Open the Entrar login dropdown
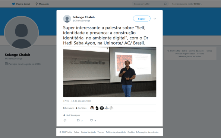This screenshot has height=138, width=221. (x=198, y=4)
